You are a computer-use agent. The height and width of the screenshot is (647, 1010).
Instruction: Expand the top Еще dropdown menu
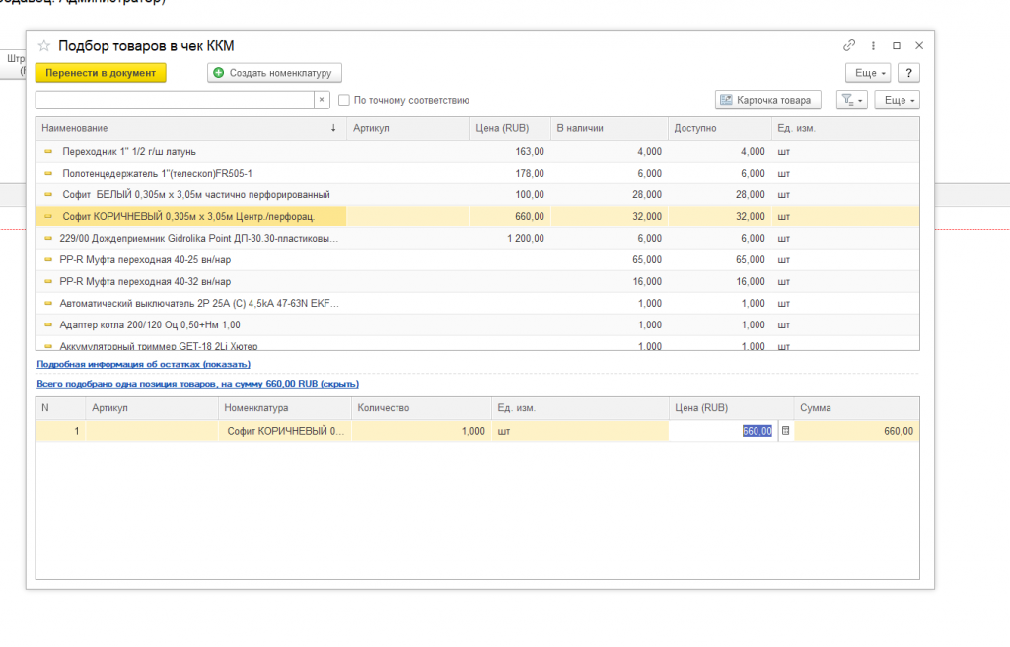click(x=868, y=73)
